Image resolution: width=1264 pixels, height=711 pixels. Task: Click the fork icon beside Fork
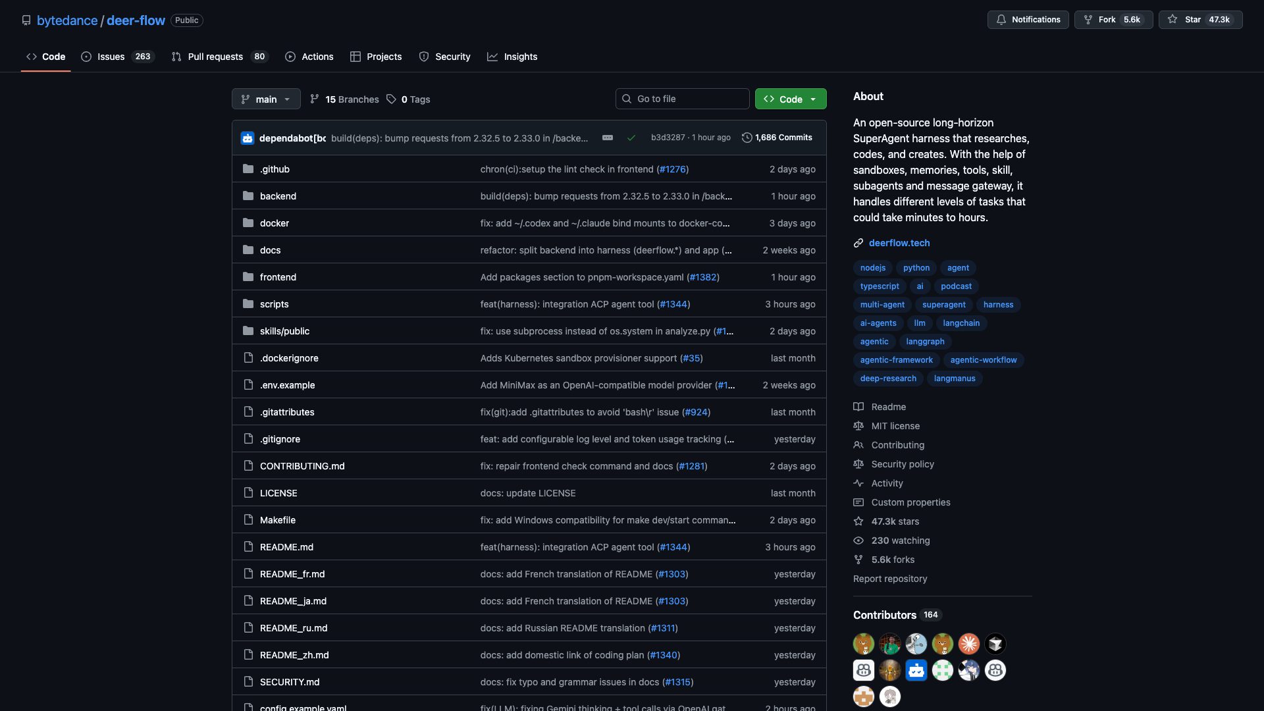pyautogui.click(x=1088, y=20)
